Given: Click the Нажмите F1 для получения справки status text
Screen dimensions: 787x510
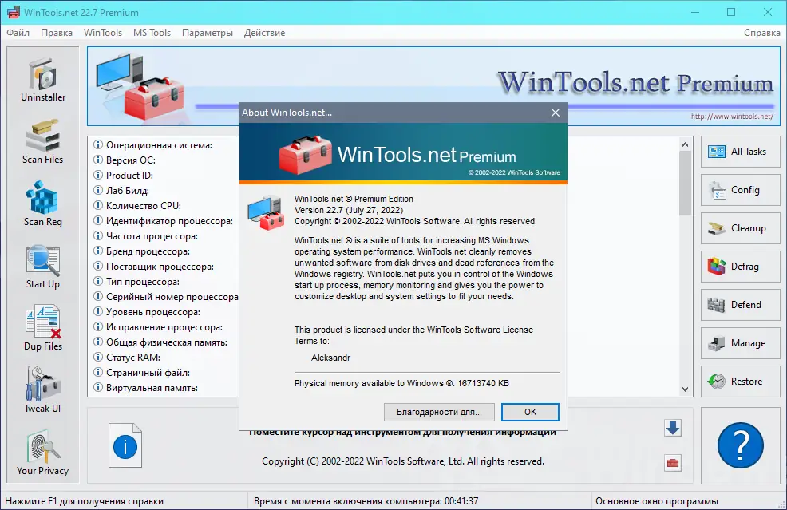Looking at the screenshot, I should [85, 501].
